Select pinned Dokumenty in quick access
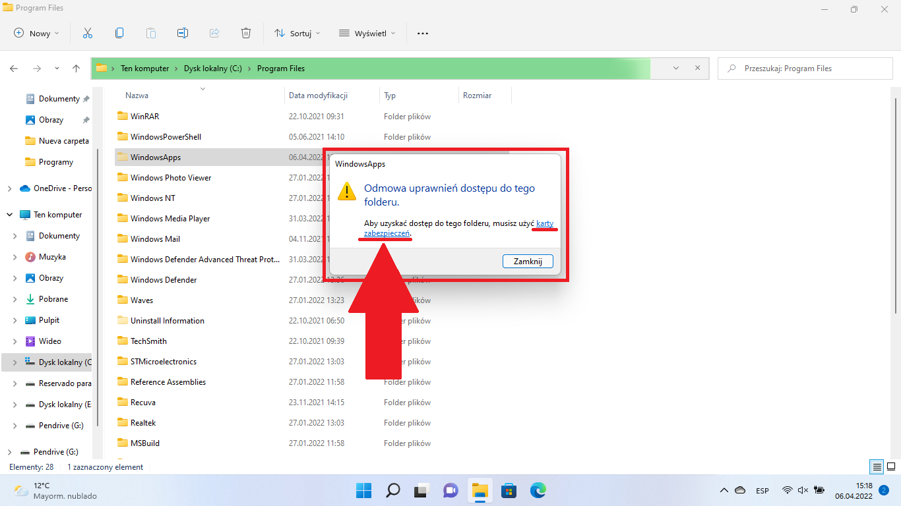 [58, 99]
